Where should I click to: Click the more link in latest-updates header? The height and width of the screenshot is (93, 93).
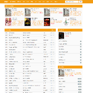tap(53, 30)
